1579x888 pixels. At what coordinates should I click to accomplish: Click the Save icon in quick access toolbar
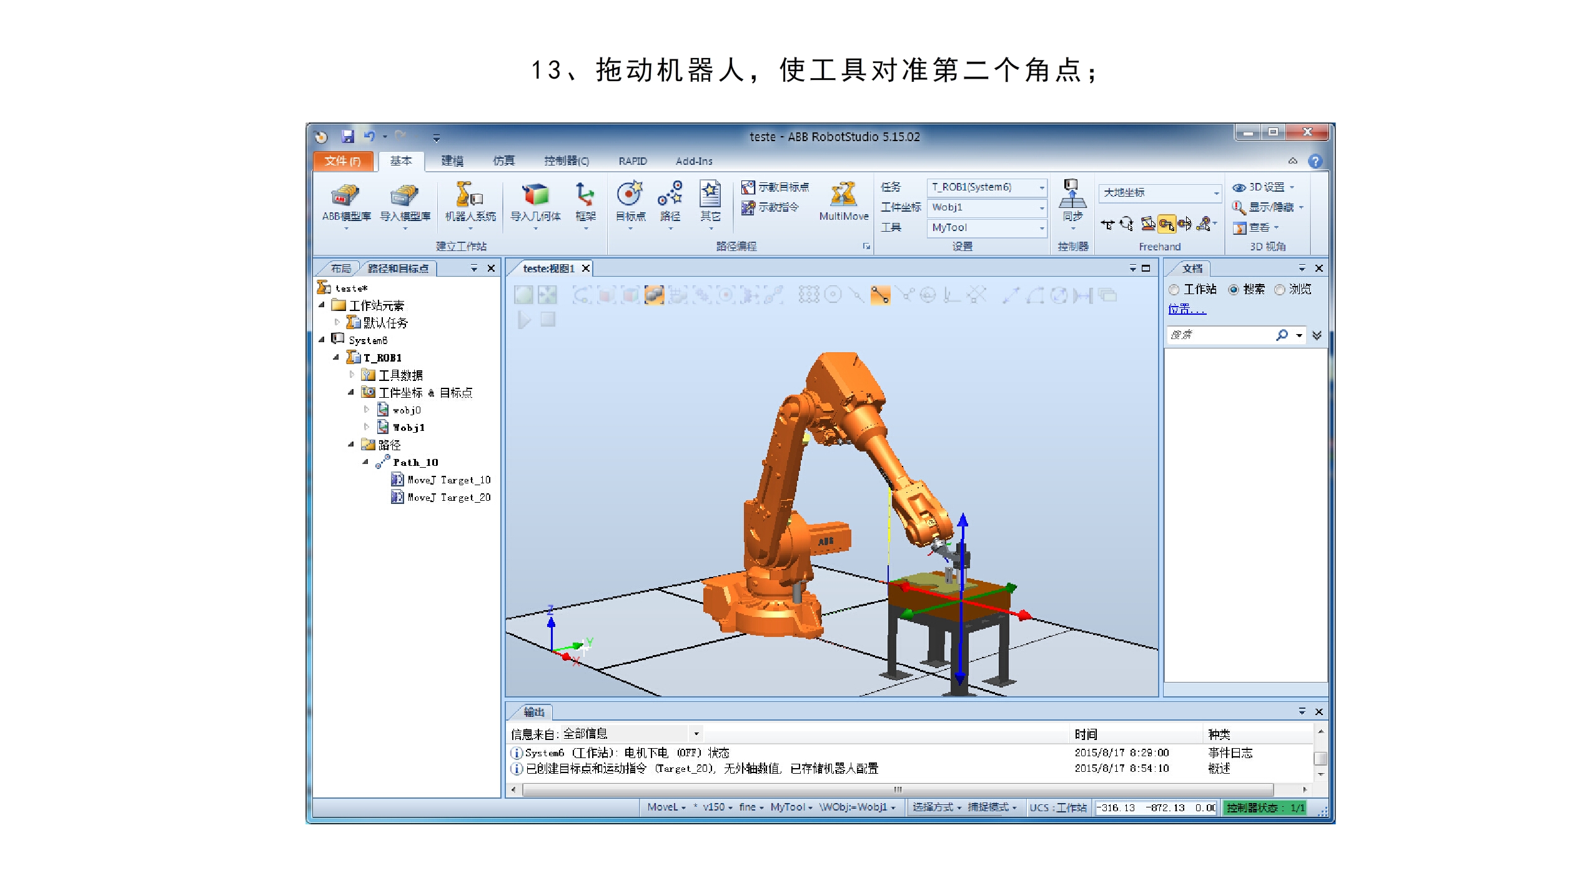tap(348, 136)
